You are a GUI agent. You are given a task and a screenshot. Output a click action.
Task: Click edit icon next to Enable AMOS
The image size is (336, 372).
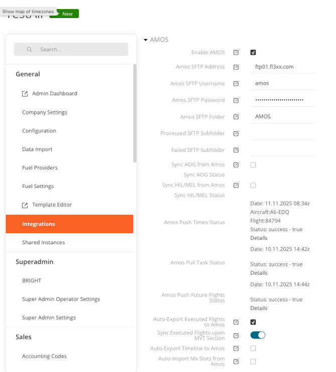click(236, 53)
